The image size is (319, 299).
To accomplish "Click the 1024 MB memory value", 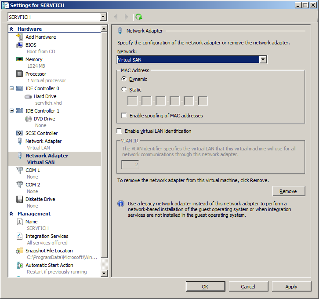I will point(36,66).
